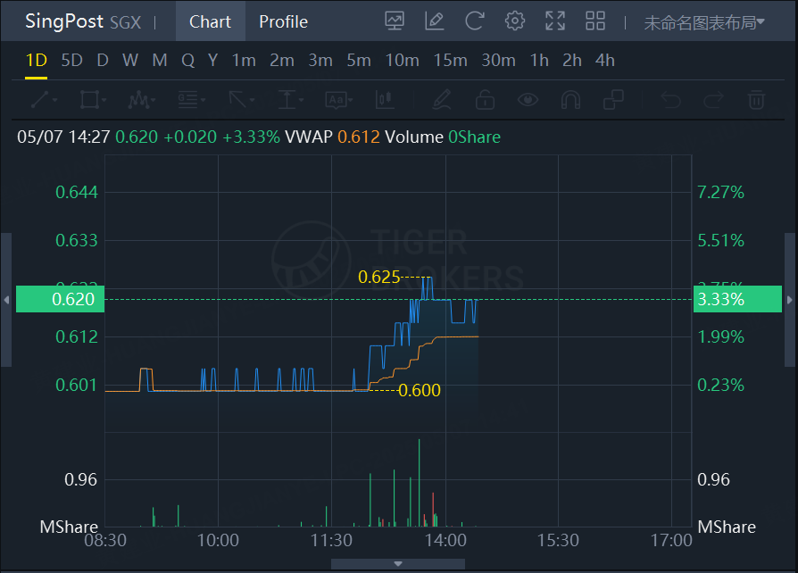Click the 0.633 price axis label
This screenshot has width=798, height=573.
pyautogui.click(x=77, y=241)
